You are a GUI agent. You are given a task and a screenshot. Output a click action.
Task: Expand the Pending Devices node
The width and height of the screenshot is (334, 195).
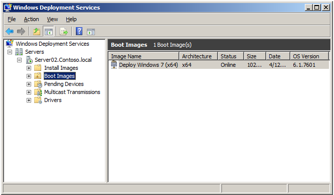point(29,84)
